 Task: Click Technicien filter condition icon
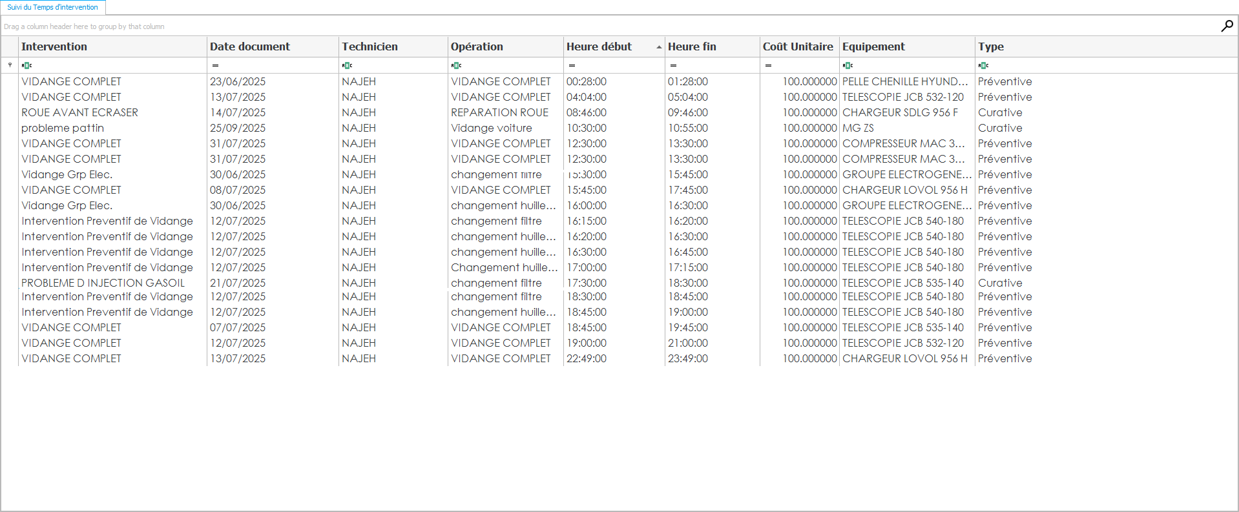pyautogui.click(x=348, y=65)
